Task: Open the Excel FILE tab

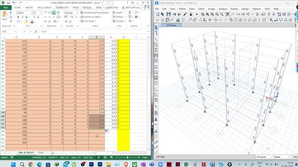Action: click(x=6, y=7)
